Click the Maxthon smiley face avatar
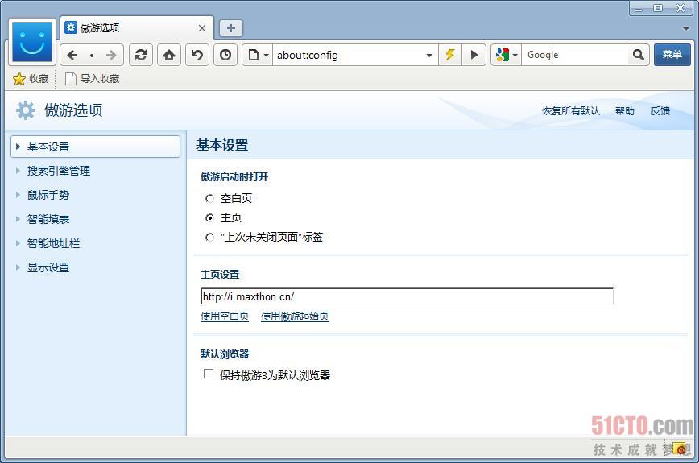699x463 pixels. click(x=32, y=41)
